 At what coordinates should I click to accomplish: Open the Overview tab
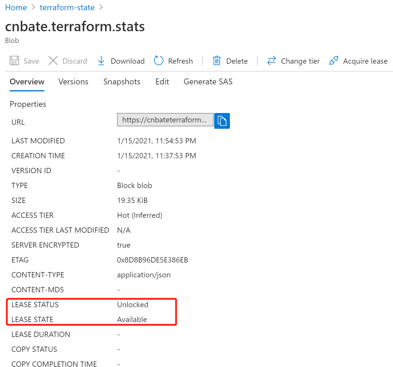27,82
